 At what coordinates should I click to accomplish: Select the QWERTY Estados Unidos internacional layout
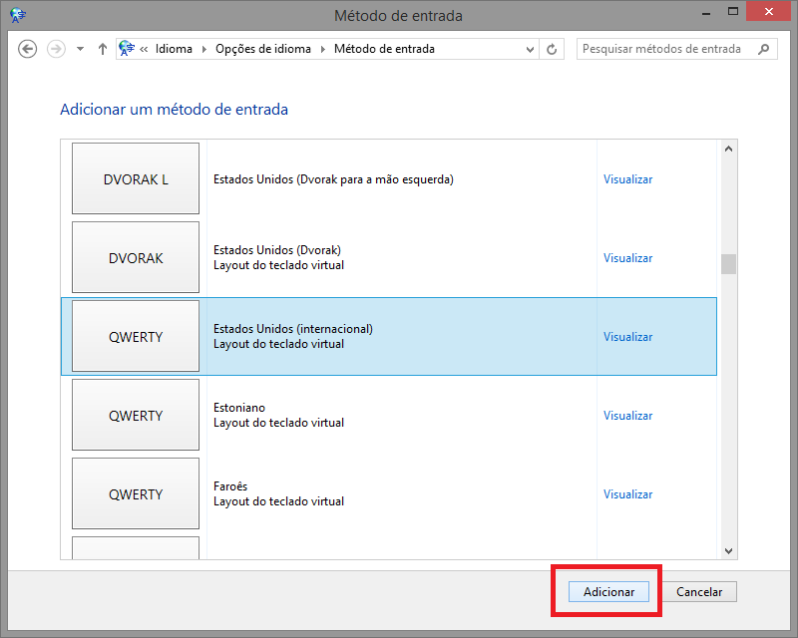(x=135, y=336)
